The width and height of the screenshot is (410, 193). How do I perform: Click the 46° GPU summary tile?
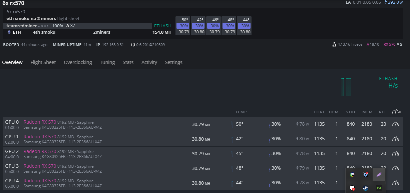coord(214,26)
